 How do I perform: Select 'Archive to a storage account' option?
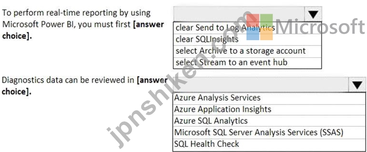point(247,51)
